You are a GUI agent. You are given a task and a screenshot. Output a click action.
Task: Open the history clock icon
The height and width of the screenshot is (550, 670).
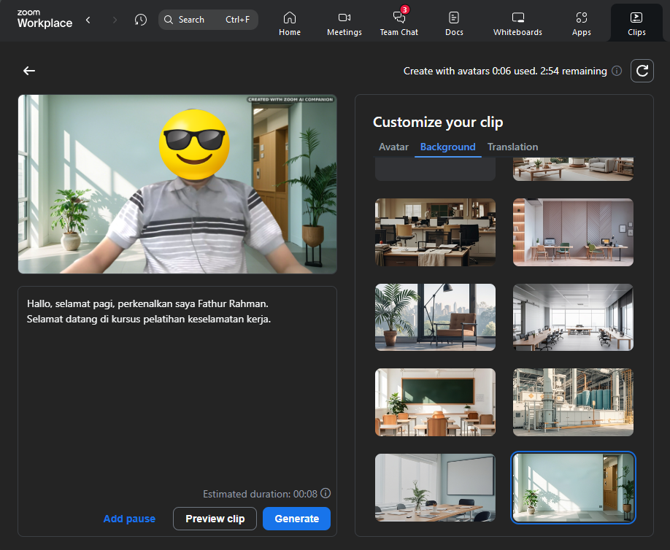coord(141,20)
